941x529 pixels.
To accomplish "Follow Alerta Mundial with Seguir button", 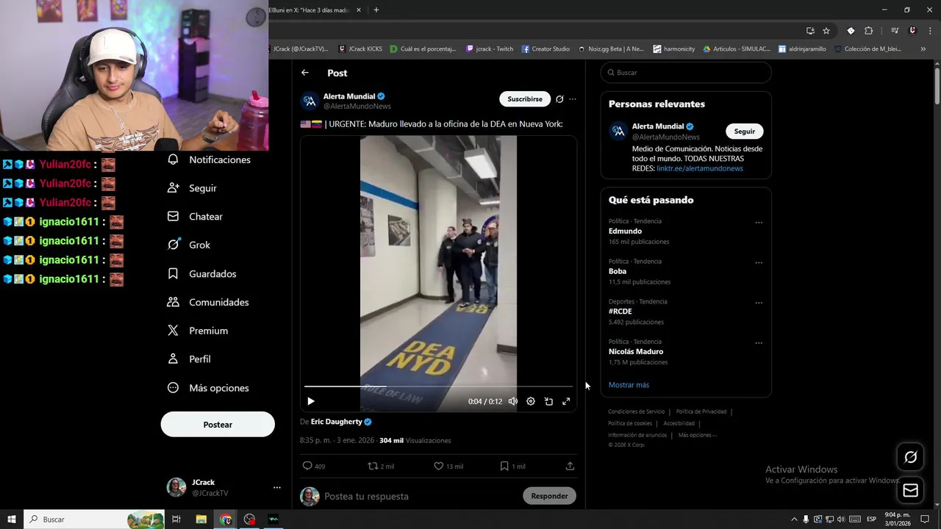I will point(745,132).
